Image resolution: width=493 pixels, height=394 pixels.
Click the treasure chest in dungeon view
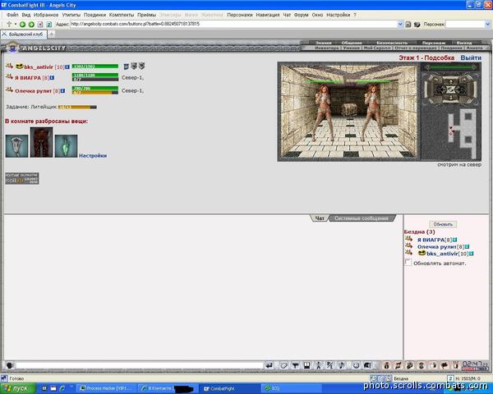(349, 108)
